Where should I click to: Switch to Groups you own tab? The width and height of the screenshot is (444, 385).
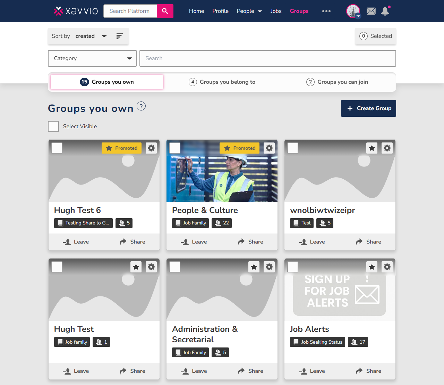tap(107, 82)
